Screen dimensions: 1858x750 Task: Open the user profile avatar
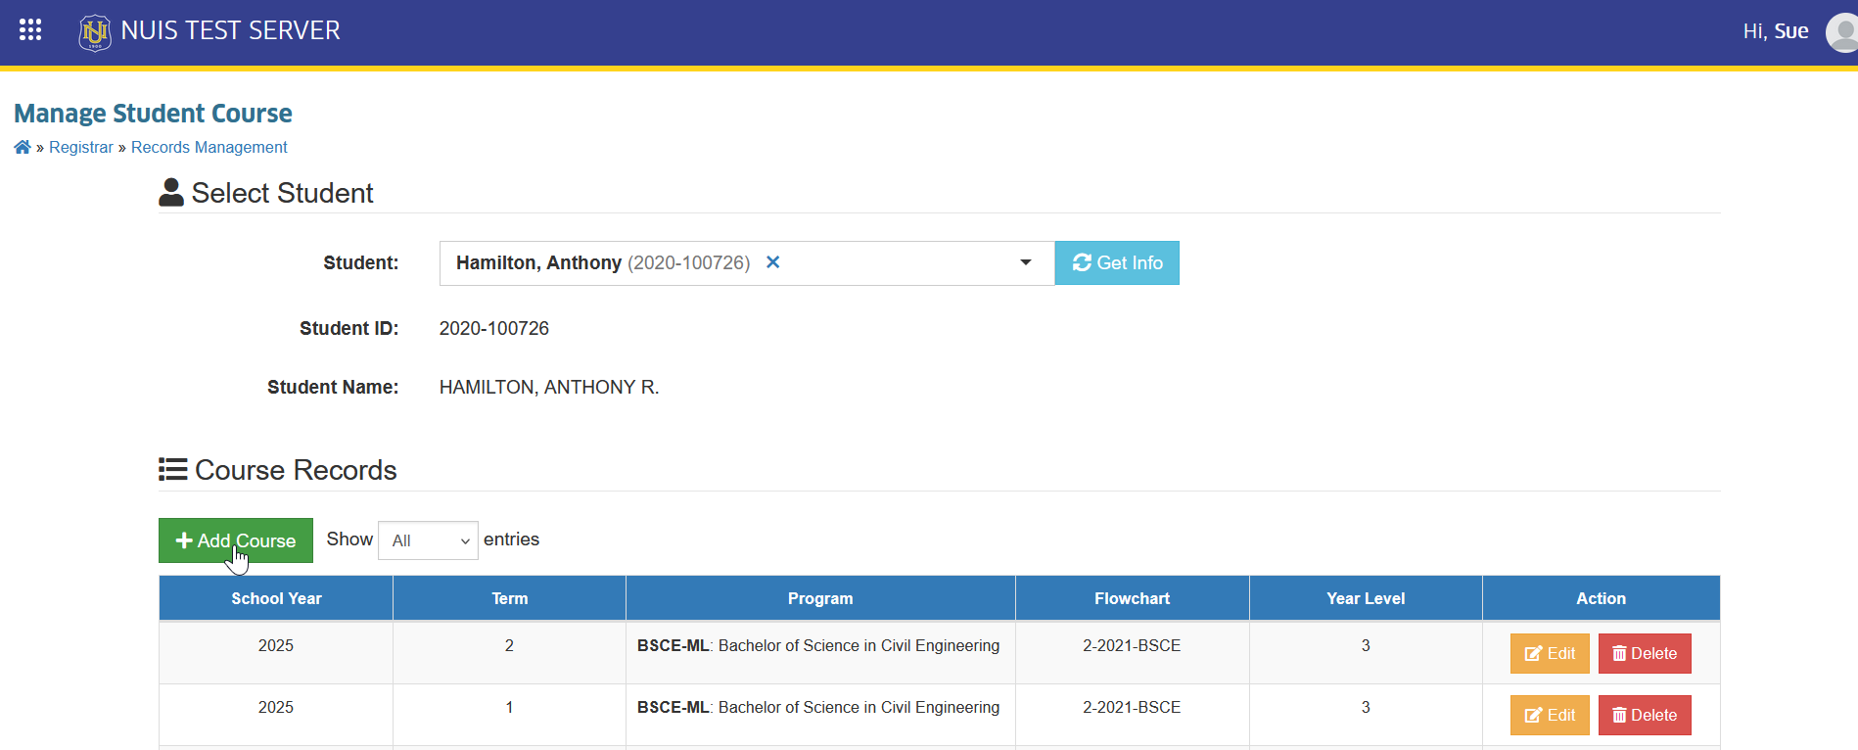[1842, 32]
